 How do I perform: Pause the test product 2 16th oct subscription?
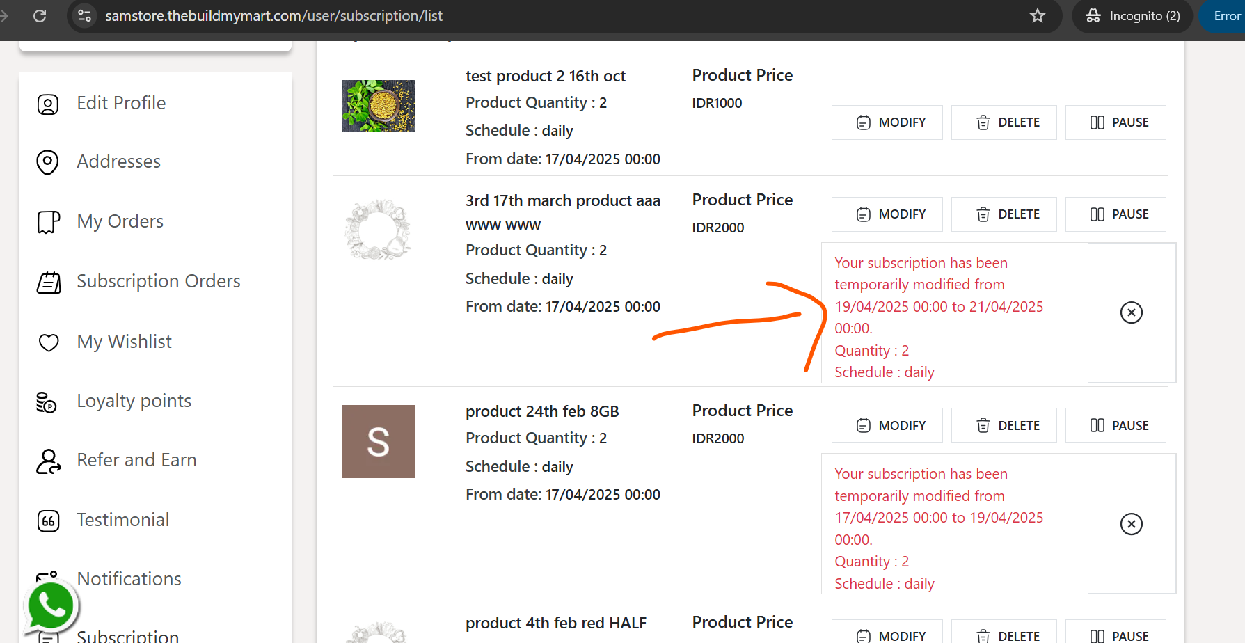click(x=1116, y=122)
